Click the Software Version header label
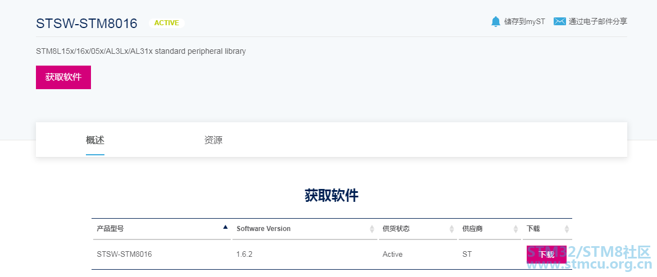Screen dimensions: 657x277 (x=263, y=228)
